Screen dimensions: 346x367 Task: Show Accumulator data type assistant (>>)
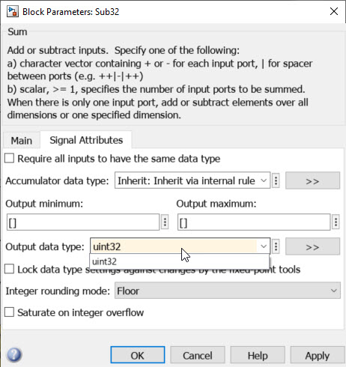(312, 181)
